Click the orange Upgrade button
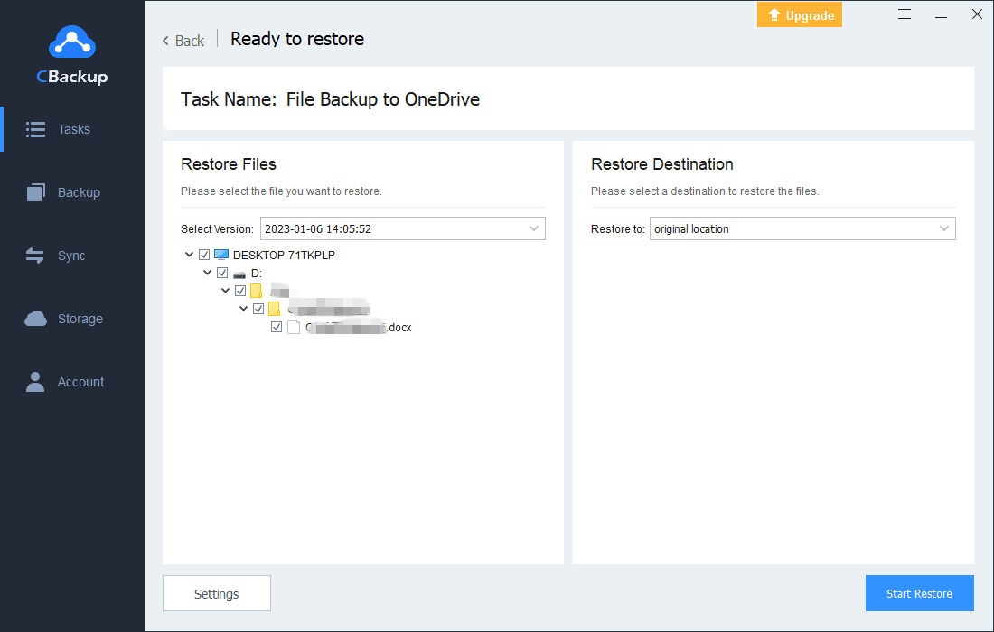Screen dimensions: 994x632 click(800, 15)
